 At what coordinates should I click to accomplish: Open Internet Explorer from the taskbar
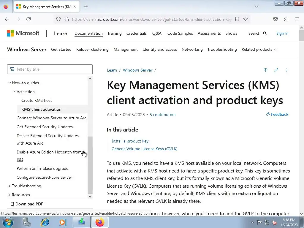45,222
